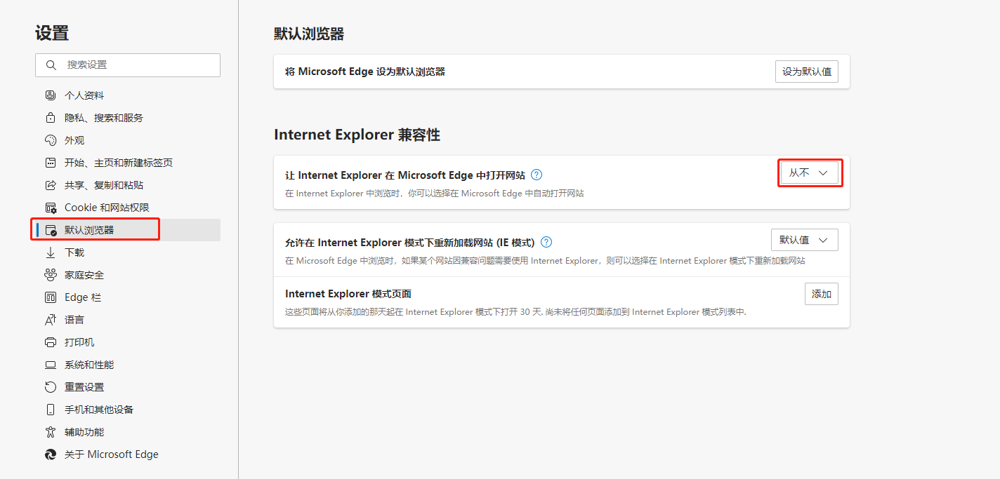The height and width of the screenshot is (479, 1000).
Task: Click the share icon for 共享、复制和粘贴
Action: [51, 185]
